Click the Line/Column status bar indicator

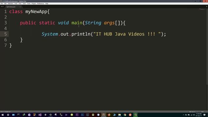[5, 112]
